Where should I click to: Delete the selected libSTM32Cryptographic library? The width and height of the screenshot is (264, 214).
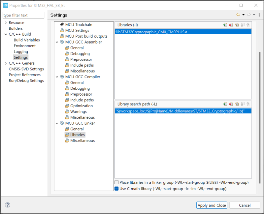(231, 25)
